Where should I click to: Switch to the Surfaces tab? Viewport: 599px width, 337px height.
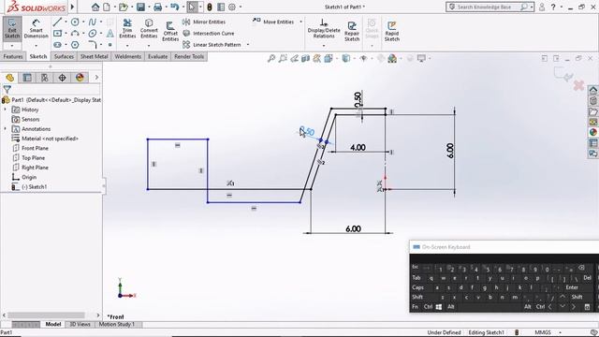click(64, 56)
